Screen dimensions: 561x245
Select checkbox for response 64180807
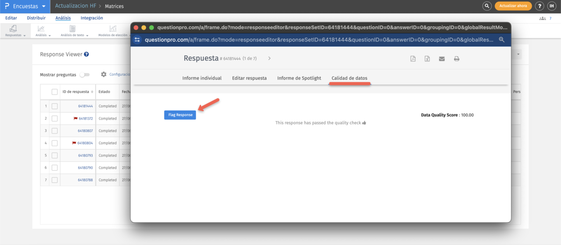pos(55,131)
